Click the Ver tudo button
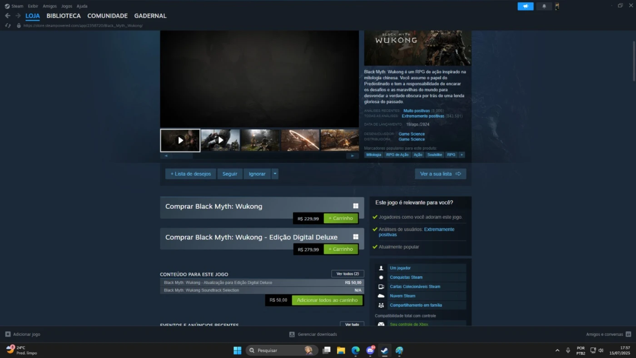The image size is (636, 358). [x=352, y=324]
